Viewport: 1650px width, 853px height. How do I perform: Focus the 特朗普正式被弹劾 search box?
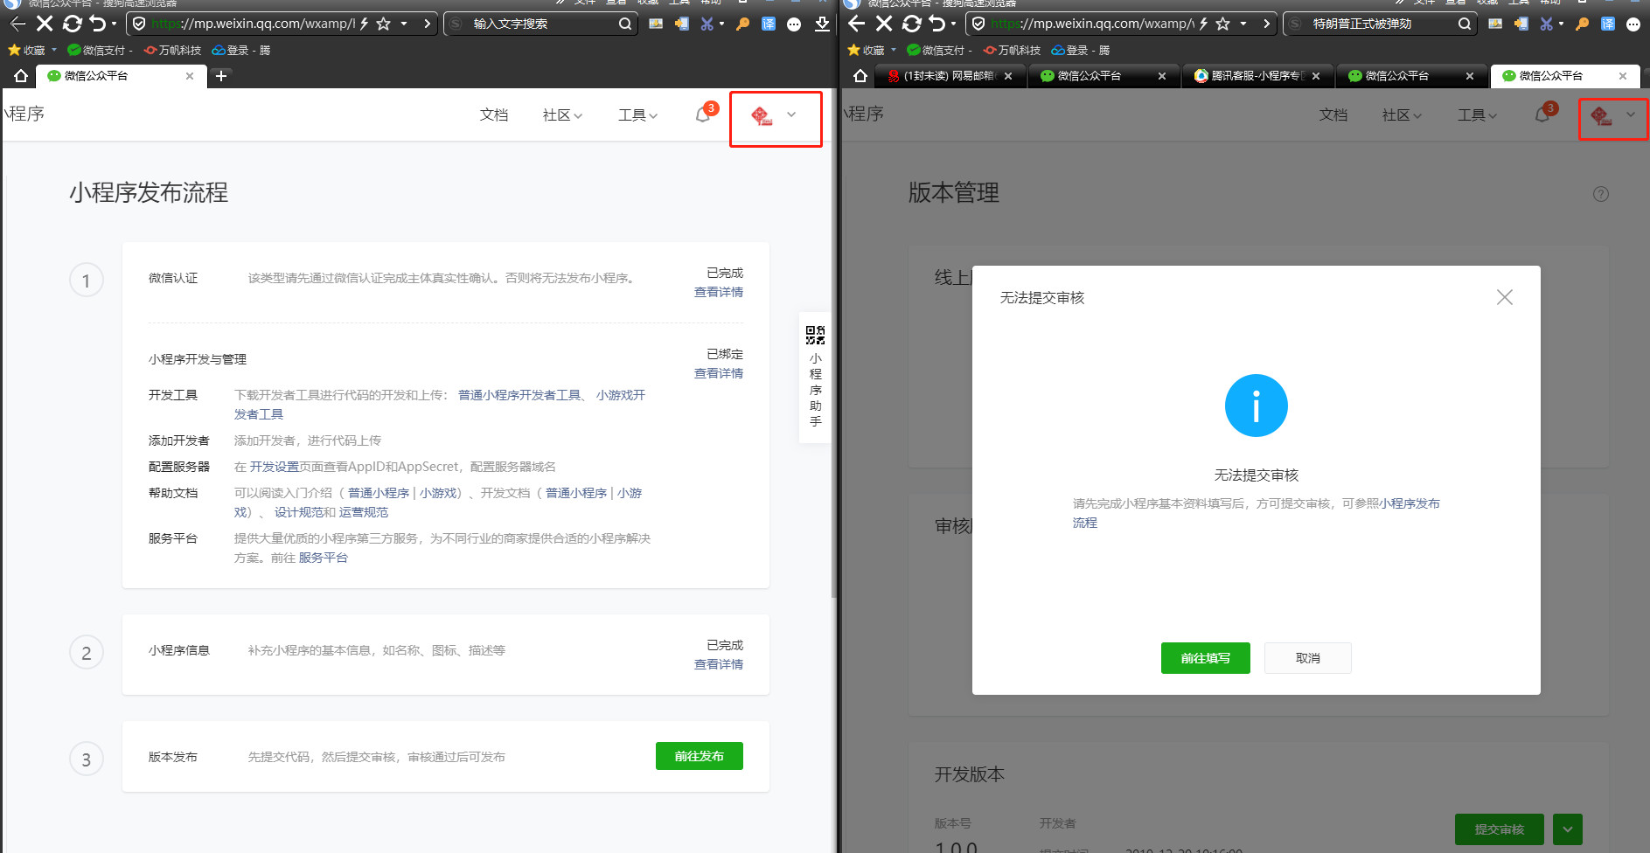coord(1382,24)
